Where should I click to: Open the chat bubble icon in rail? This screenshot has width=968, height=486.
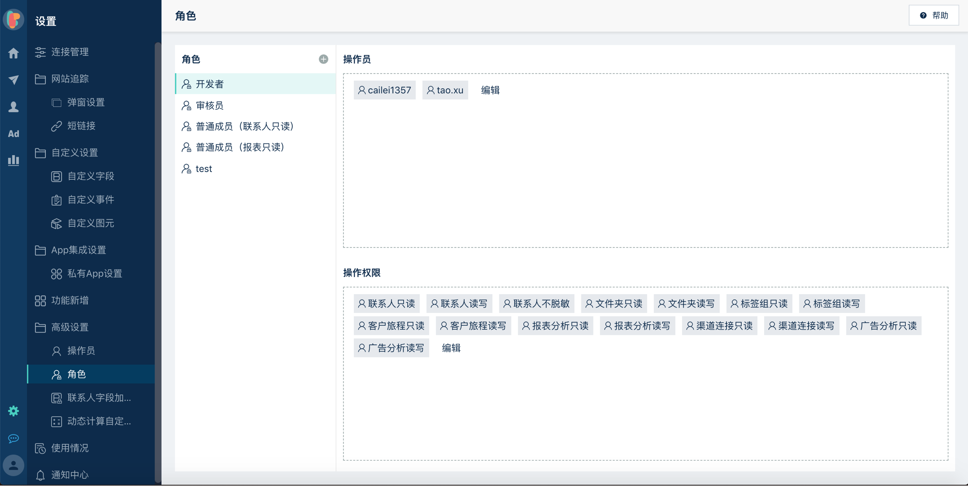point(13,438)
